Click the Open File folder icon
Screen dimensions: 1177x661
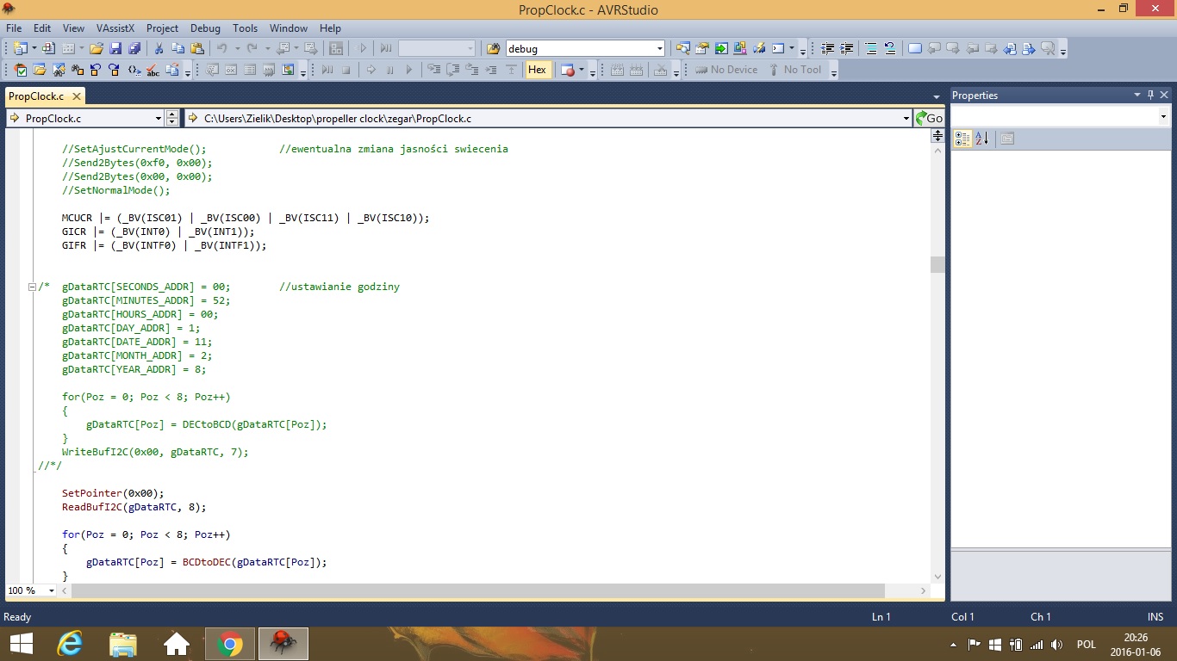(97, 48)
